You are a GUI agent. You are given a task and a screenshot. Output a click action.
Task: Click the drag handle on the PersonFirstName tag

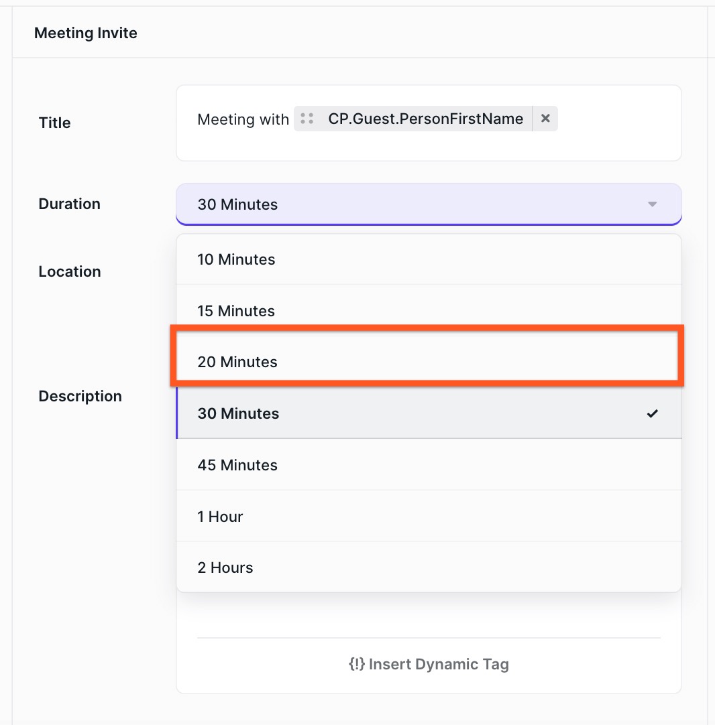(x=307, y=119)
